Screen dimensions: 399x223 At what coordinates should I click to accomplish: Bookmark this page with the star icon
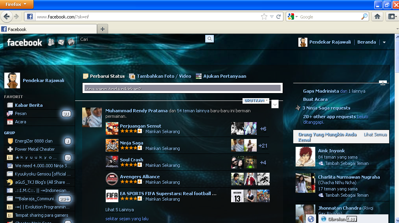[264, 17]
